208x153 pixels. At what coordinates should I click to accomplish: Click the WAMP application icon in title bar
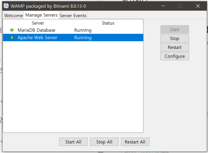(x=6, y=6)
